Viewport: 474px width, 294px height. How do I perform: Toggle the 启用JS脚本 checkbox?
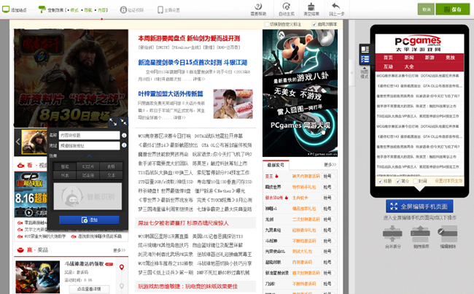[314, 24]
